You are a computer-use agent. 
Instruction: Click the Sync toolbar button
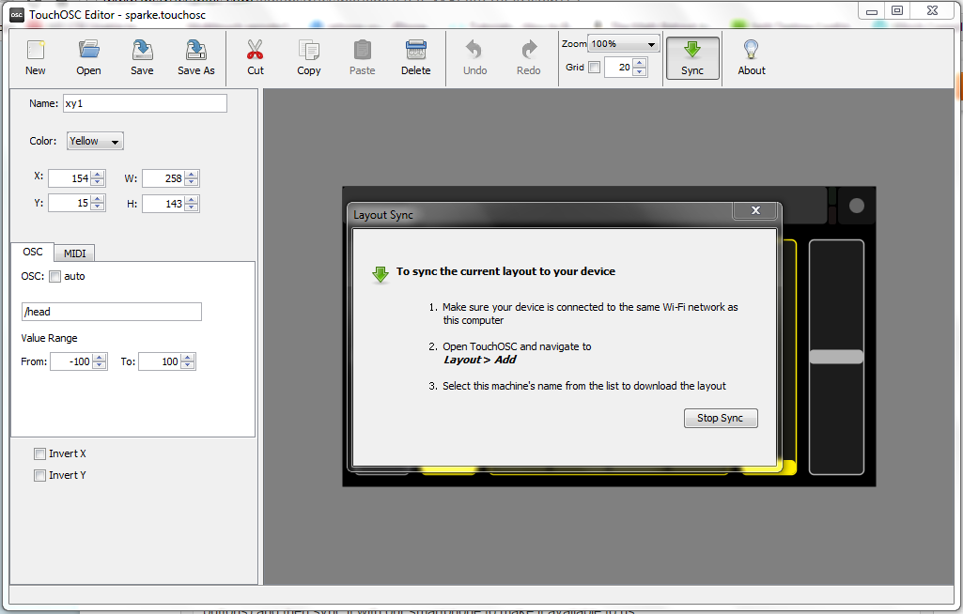point(692,57)
